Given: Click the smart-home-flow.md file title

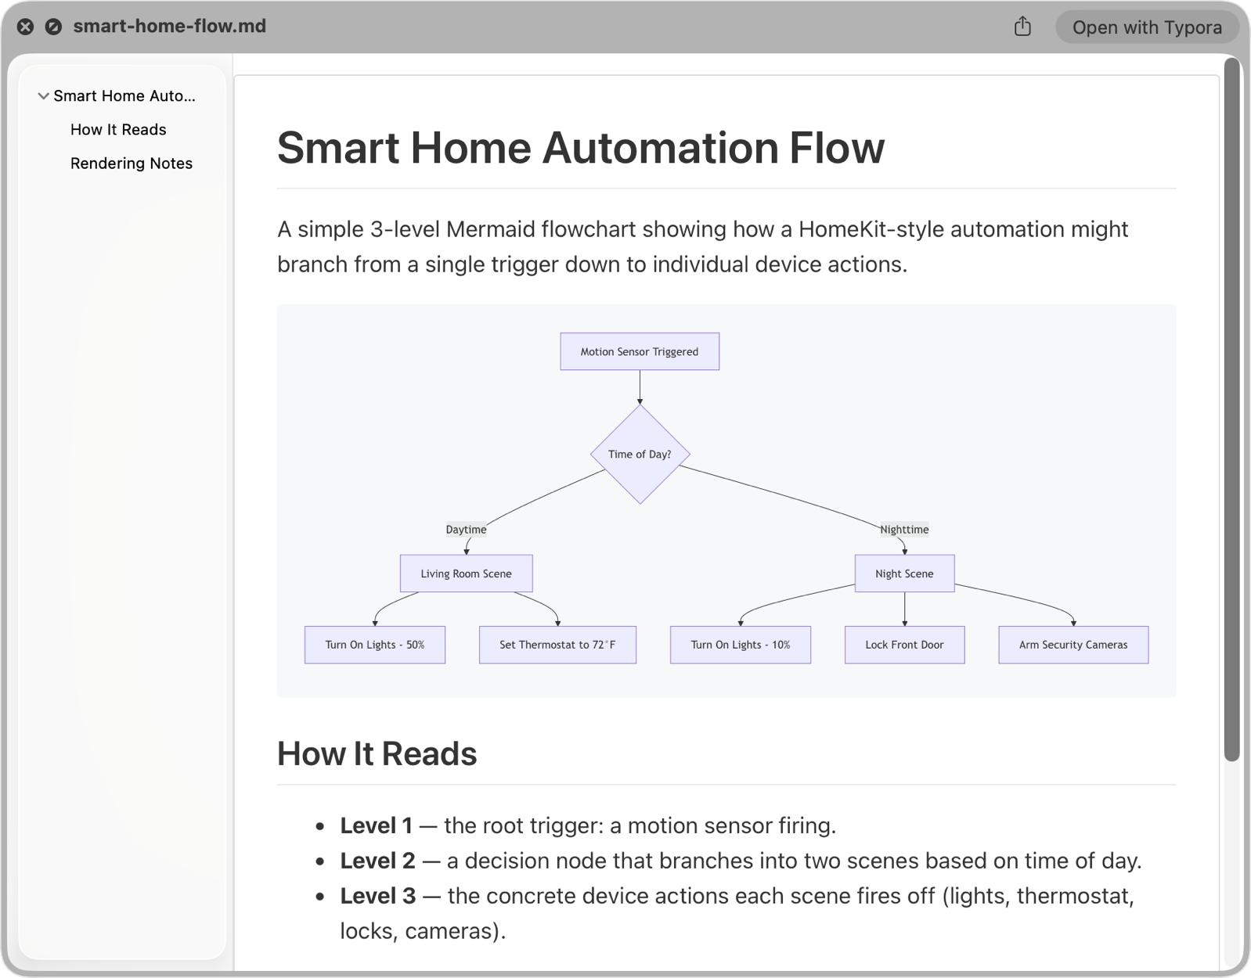Looking at the screenshot, I should 170,27.
